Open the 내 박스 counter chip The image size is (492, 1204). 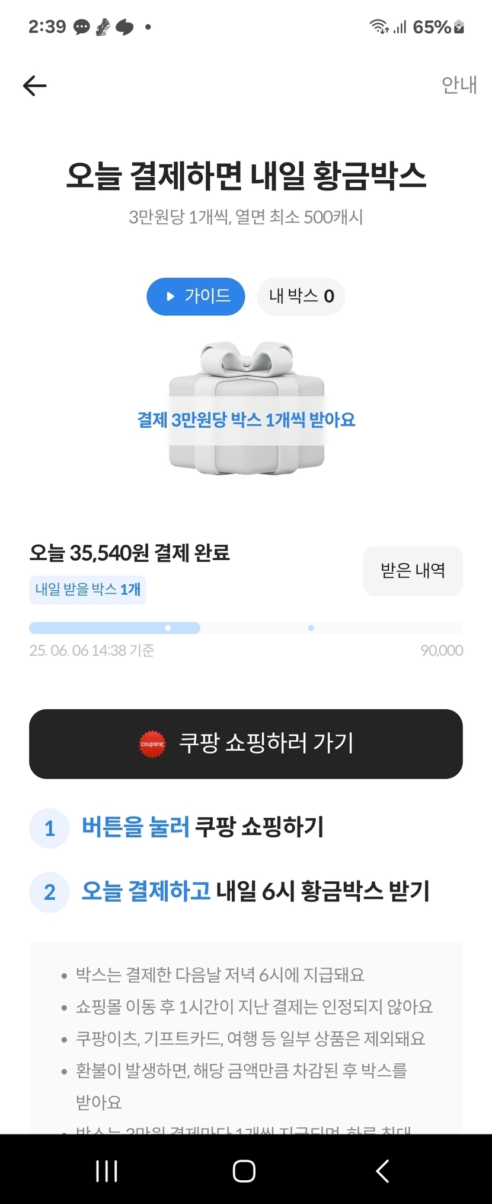(x=301, y=296)
